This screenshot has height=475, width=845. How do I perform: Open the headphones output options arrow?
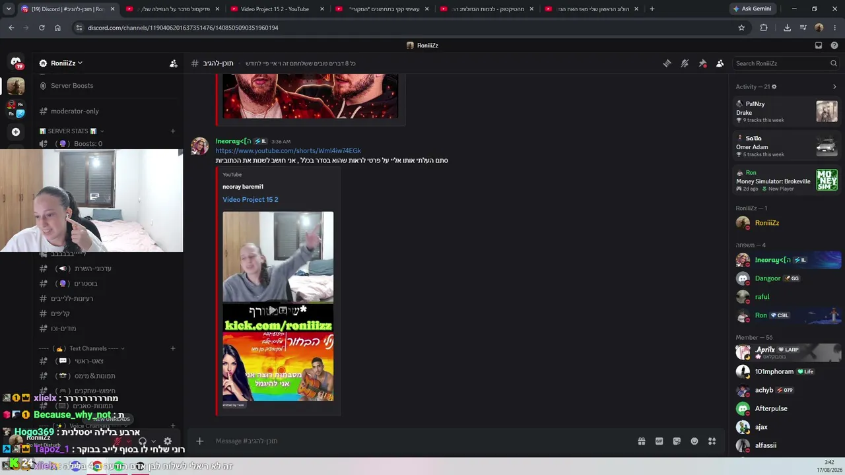(153, 441)
